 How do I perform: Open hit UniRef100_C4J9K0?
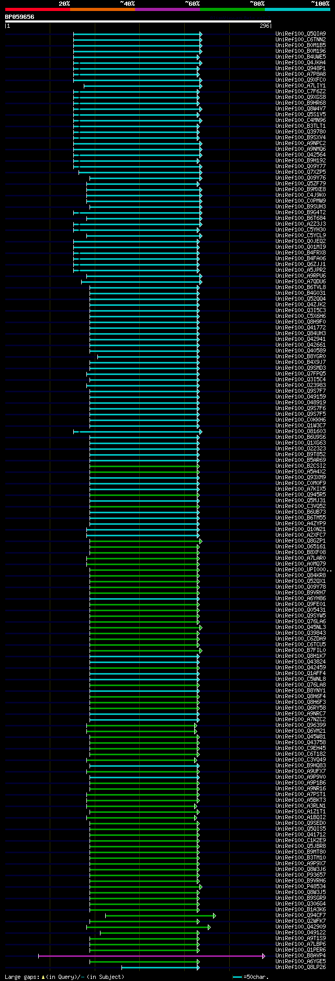300,195
